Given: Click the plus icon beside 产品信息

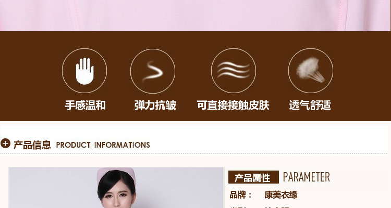Looking at the screenshot, I should click(x=5, y=144).
